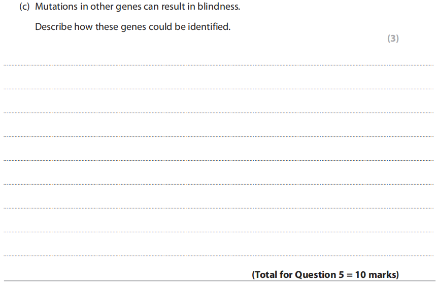Click the third dotted answer line
Image resolution: width=438 pixels, height=284 pixels.
click(218, 113)
